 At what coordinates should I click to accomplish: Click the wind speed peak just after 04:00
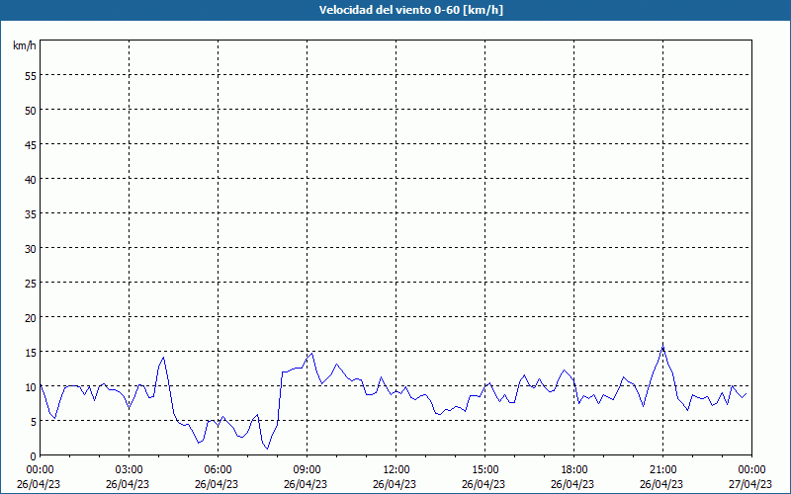tap(163, 358)
